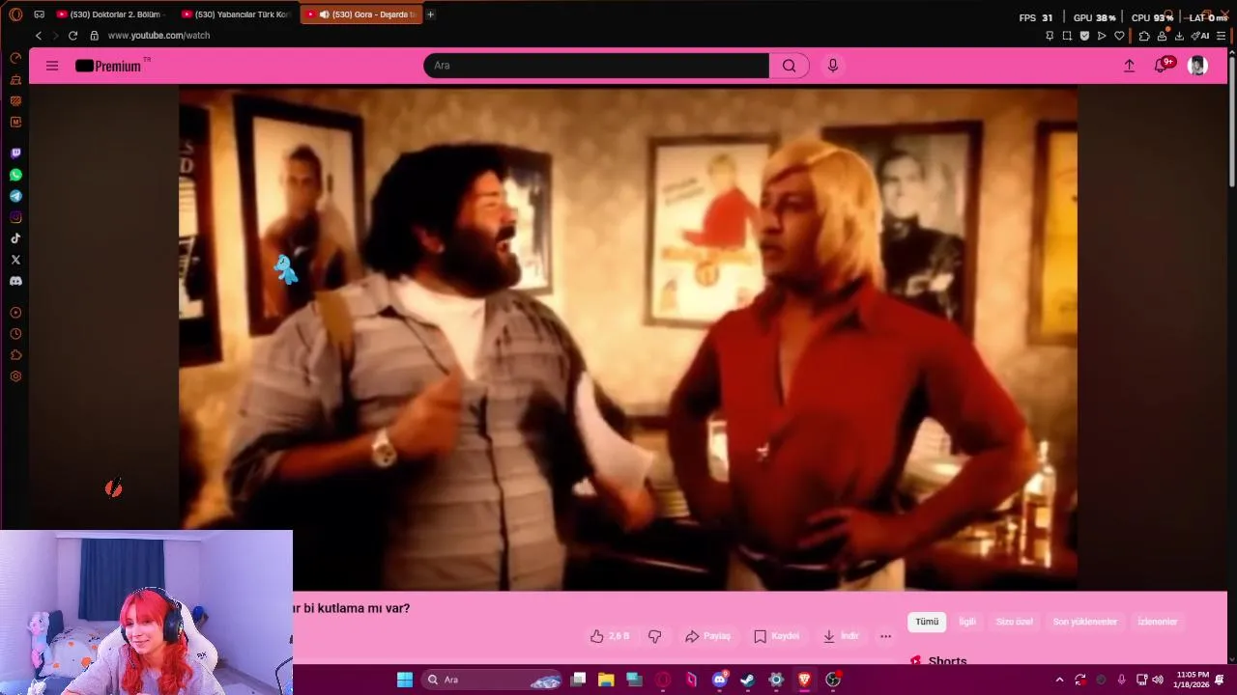The width and height of the screenshot is (1237, 695).
Task: Go back in browser history
Action: [39, 36]
